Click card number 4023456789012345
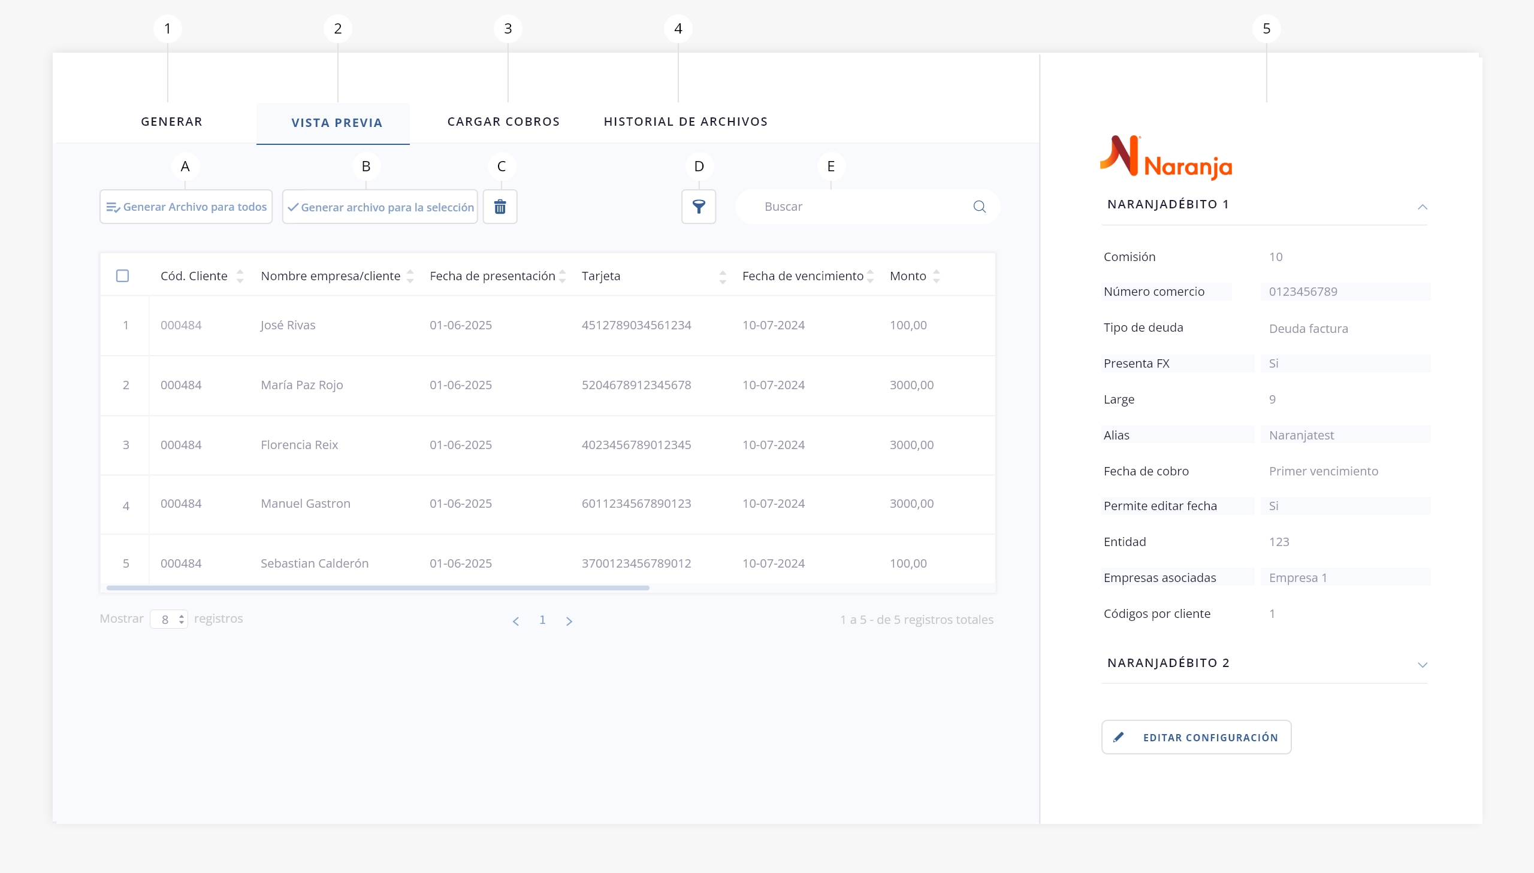The height and width of the screenshot is (873, 1534). pyautogui.click(x=636, y=445)
